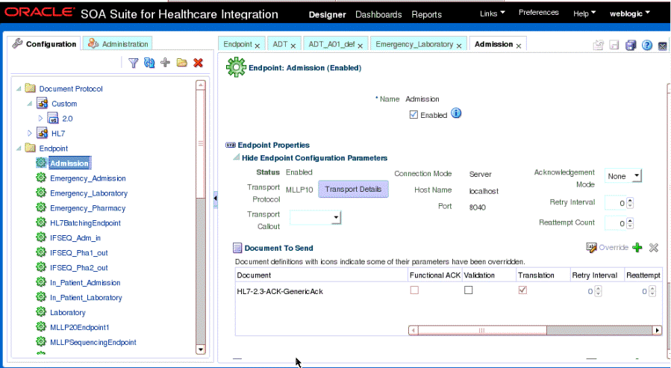Collapse the Custom tree node
The width and height of the screenshot is (671, 368).
30,104
